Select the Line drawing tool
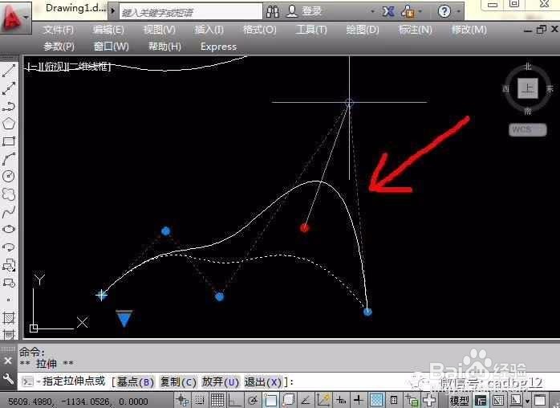The width and height of the screenshot is (560, 408). (9, 71)
